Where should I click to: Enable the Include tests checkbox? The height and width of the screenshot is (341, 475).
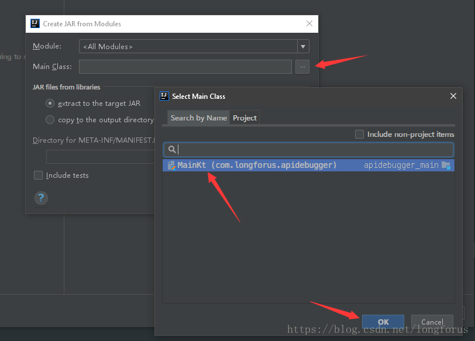38,175
